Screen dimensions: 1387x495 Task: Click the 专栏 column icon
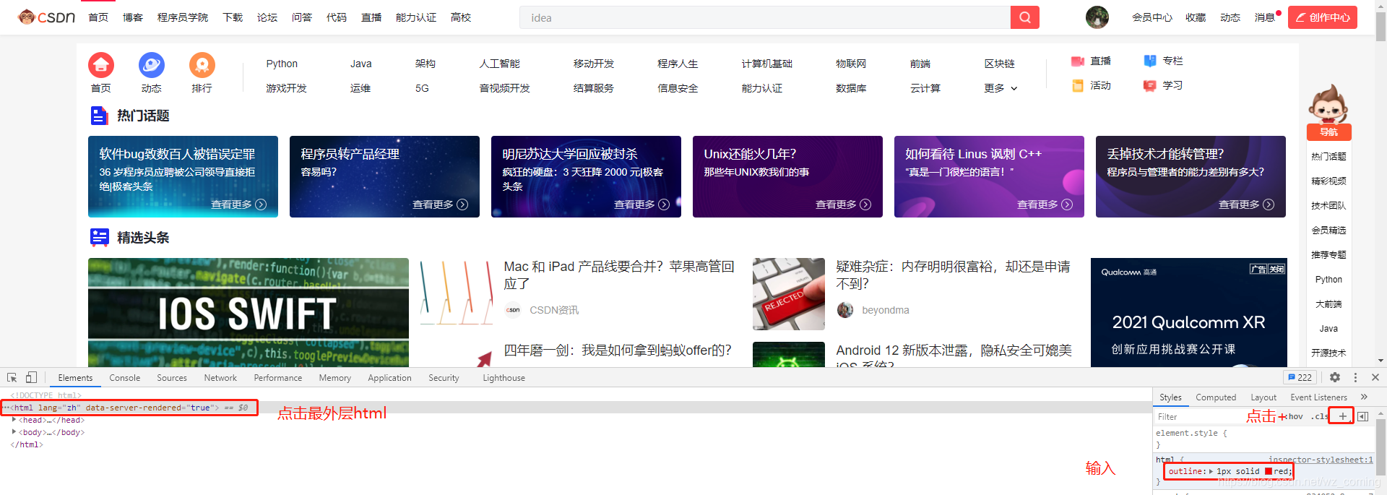pos(1150,61)
